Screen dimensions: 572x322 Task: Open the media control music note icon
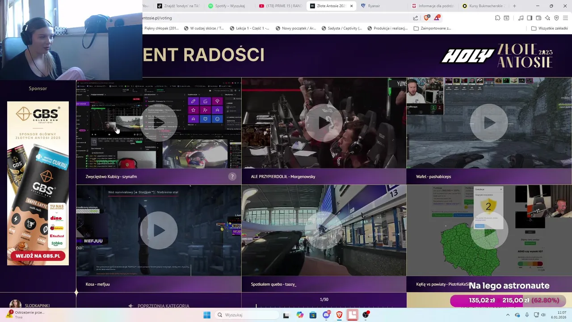tap(521, 18)
